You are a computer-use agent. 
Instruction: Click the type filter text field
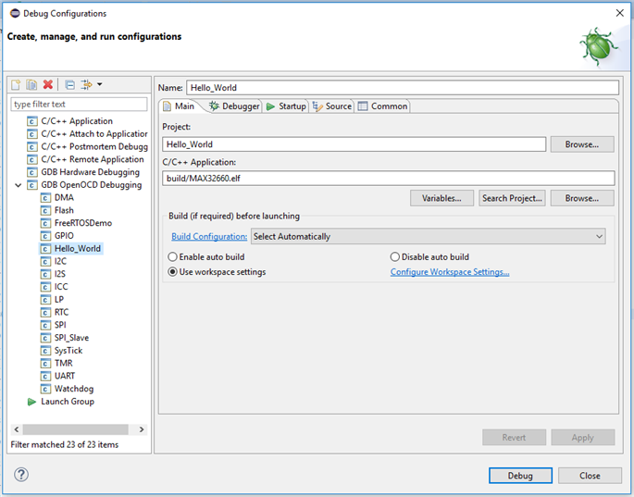tap(79, 105)
